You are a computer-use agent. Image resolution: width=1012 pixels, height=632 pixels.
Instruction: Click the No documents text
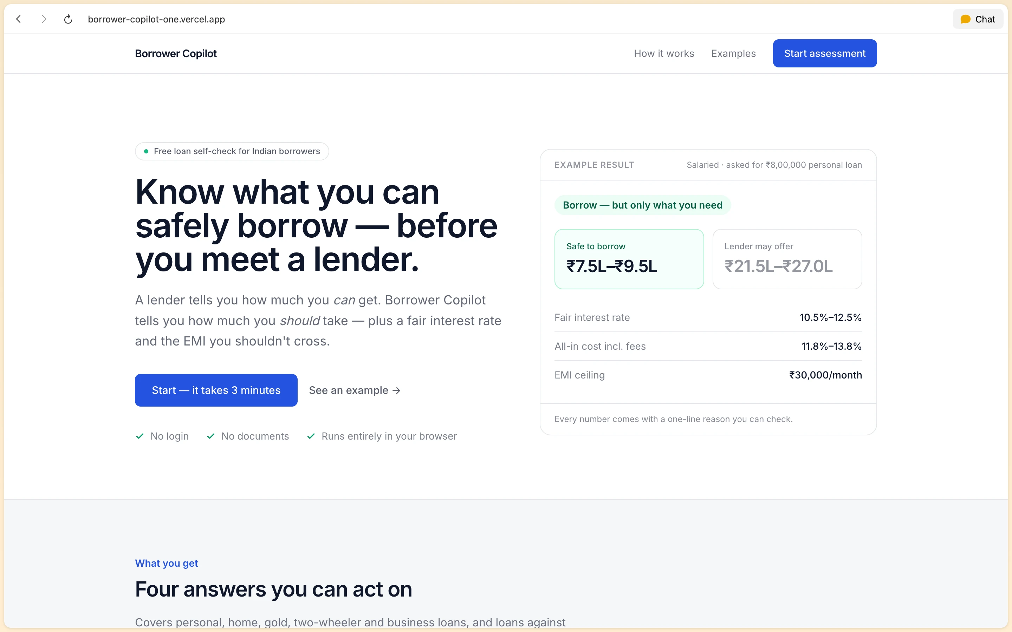click(255, 436)
